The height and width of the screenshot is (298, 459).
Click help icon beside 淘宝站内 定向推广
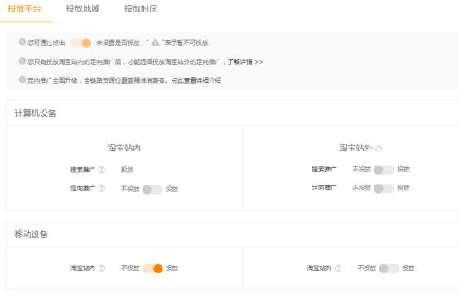102,189
